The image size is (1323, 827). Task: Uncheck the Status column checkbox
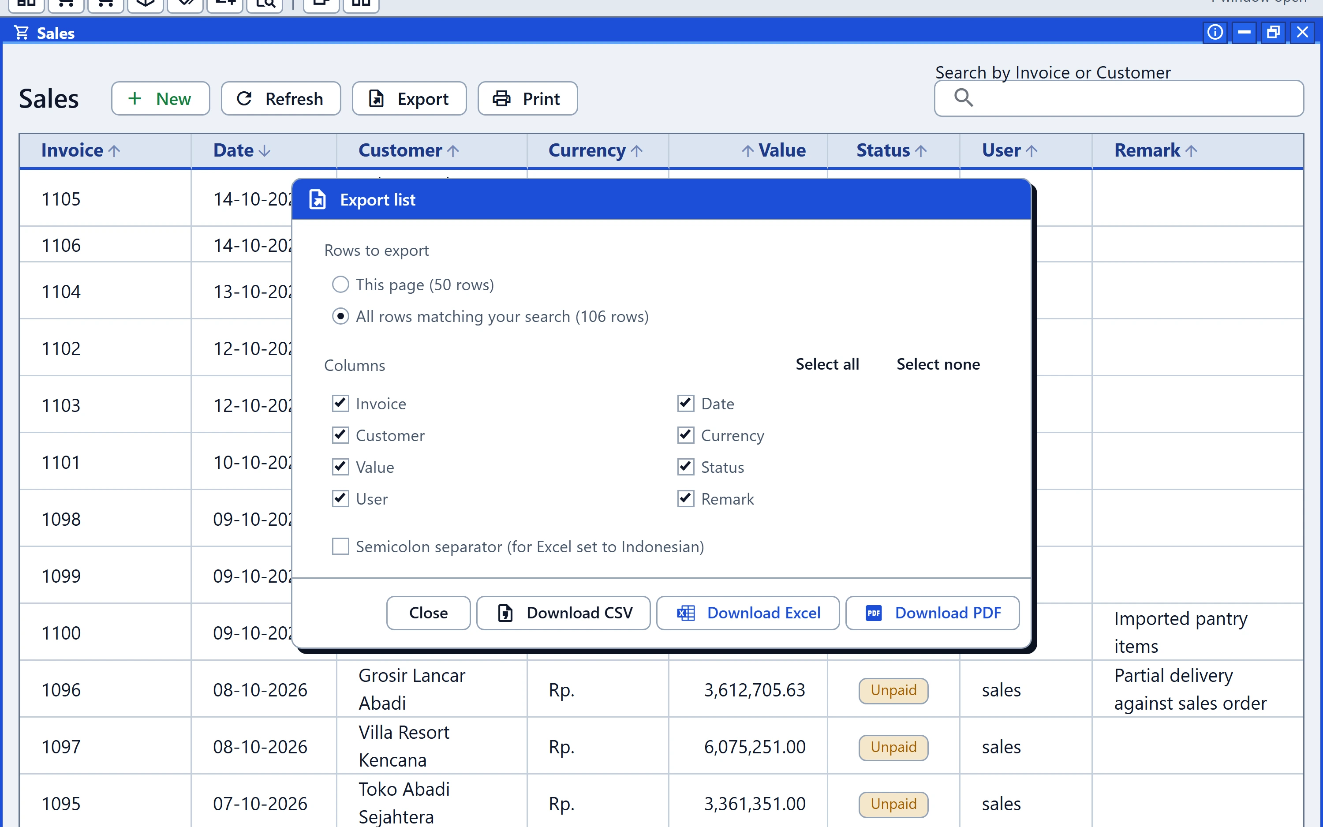point(686,467)
